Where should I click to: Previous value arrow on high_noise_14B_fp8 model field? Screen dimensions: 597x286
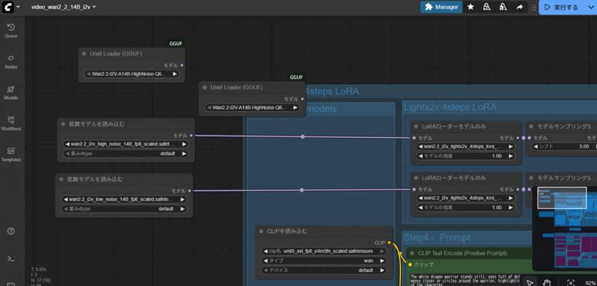click(x=67, y=144)
